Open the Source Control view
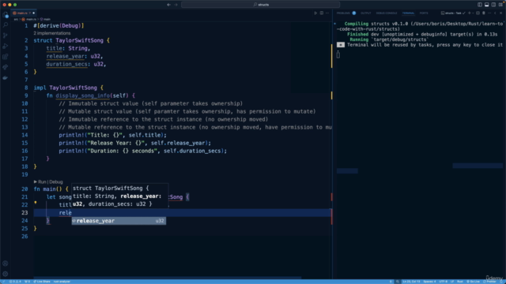The width and height of the screenshot is (506, 284). coord(6,35)
